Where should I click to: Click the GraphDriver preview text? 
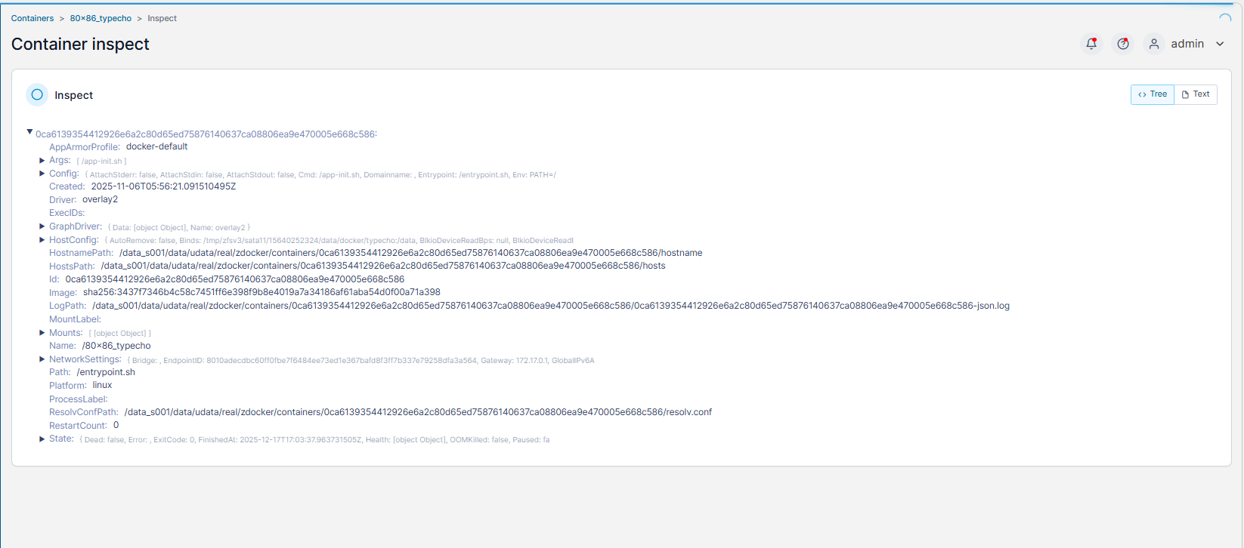pos(179,227)
